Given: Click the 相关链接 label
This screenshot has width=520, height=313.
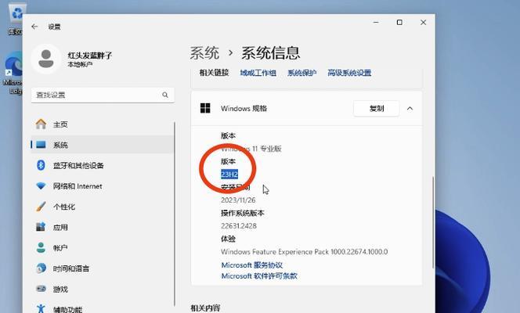Looking at the screenshot, I should [x=214, y=73].
